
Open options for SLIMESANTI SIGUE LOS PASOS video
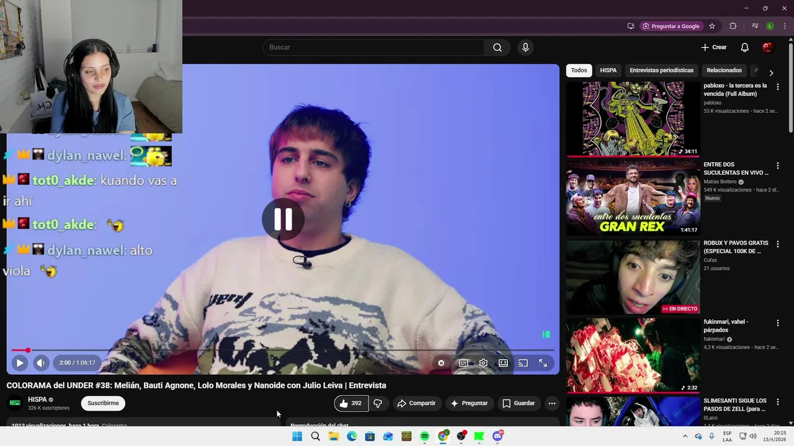777,402
